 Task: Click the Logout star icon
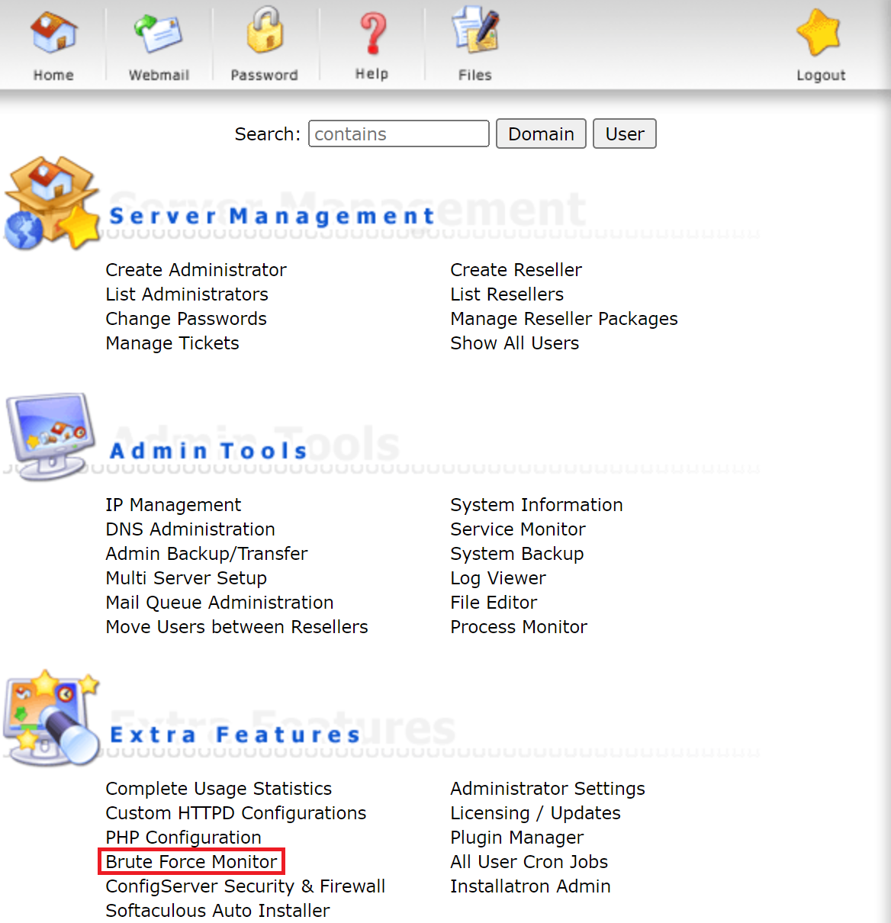pos(819,33)
